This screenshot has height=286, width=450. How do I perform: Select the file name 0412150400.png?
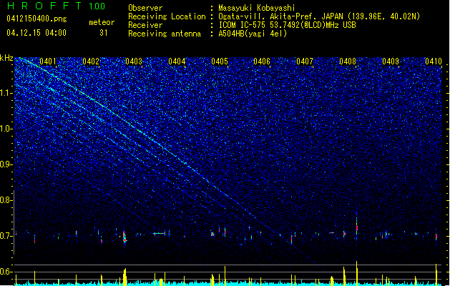[36, 19]
